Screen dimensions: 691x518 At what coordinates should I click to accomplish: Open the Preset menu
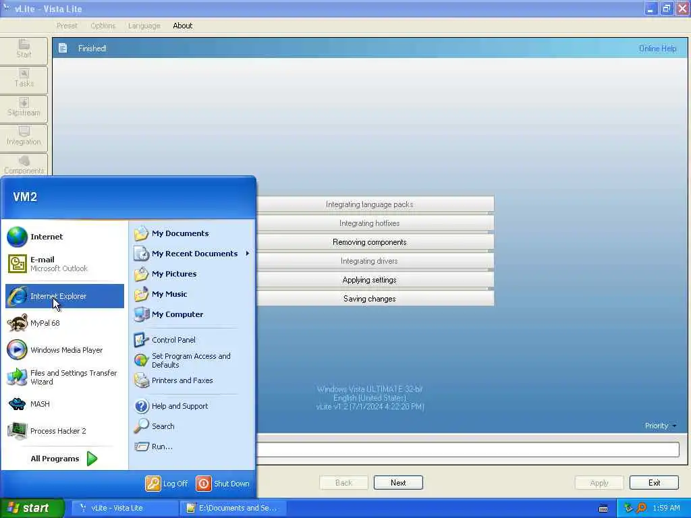click(67, 26)
